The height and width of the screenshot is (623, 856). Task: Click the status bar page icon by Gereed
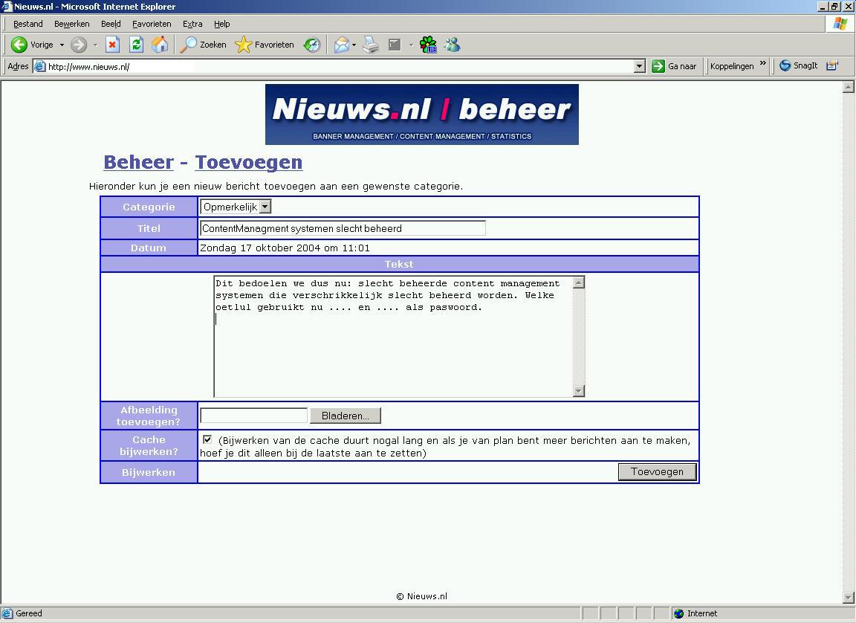coord(7,613)
